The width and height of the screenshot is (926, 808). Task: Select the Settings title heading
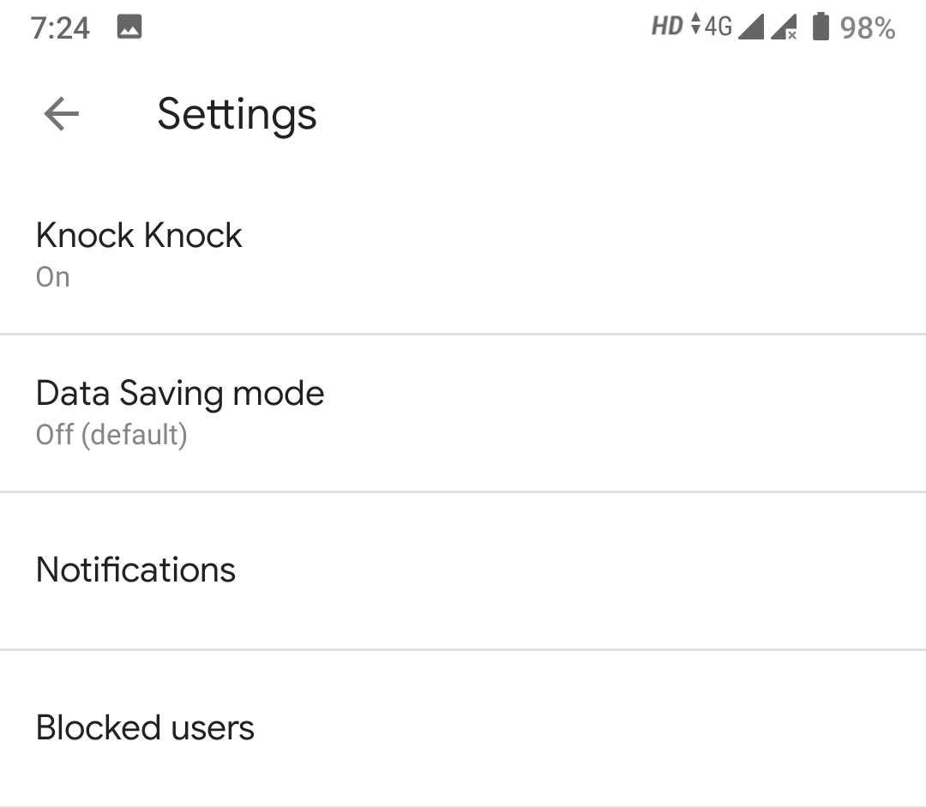coord(237,114)
